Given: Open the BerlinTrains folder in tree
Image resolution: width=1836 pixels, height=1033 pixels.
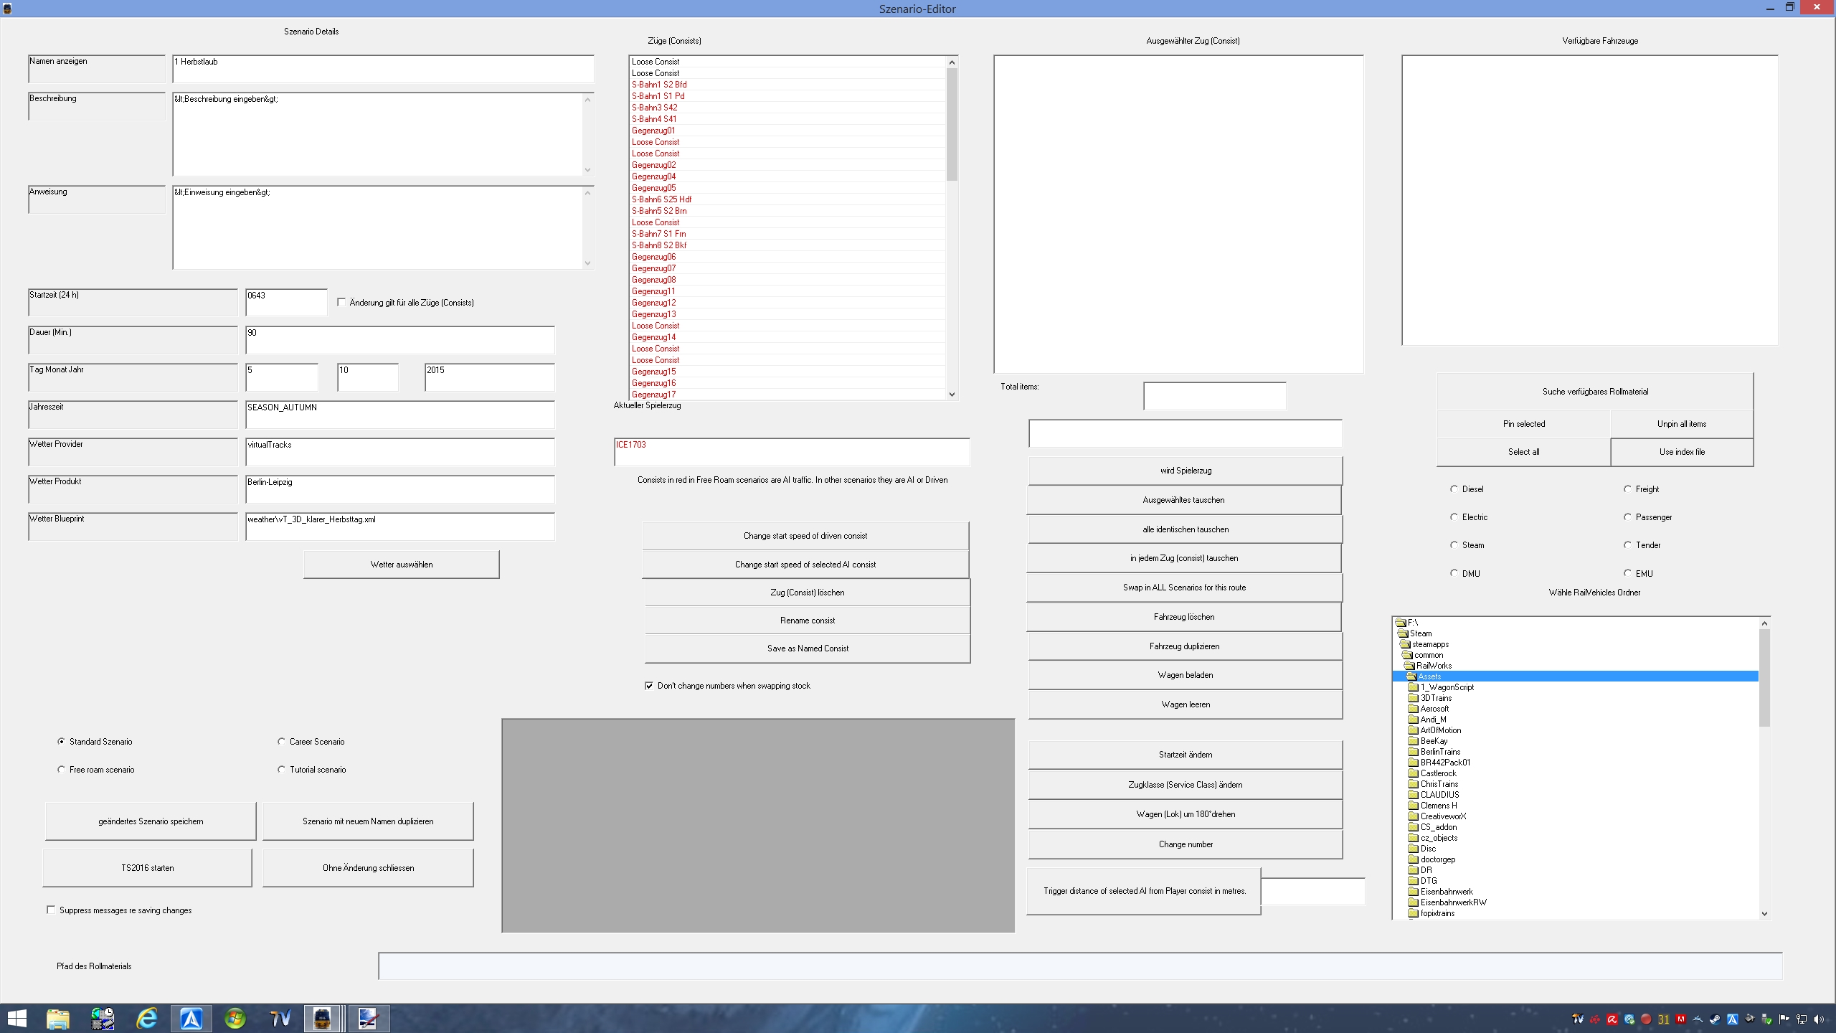Looking at the screenshot, I should 1439,752.
